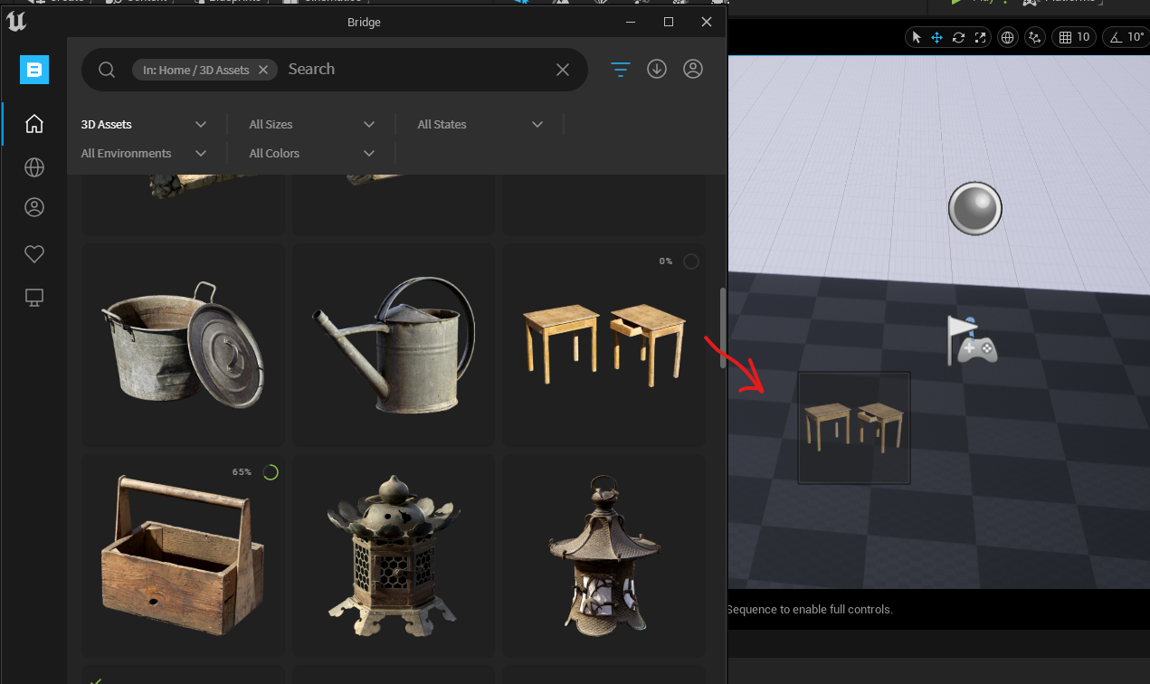Click the '0%' label on the wooden tables card
This screenshot has width=1150, height=684.
click(666, 261)
